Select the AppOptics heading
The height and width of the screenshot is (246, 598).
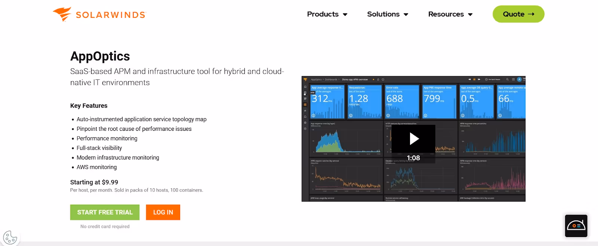point(100,56)
